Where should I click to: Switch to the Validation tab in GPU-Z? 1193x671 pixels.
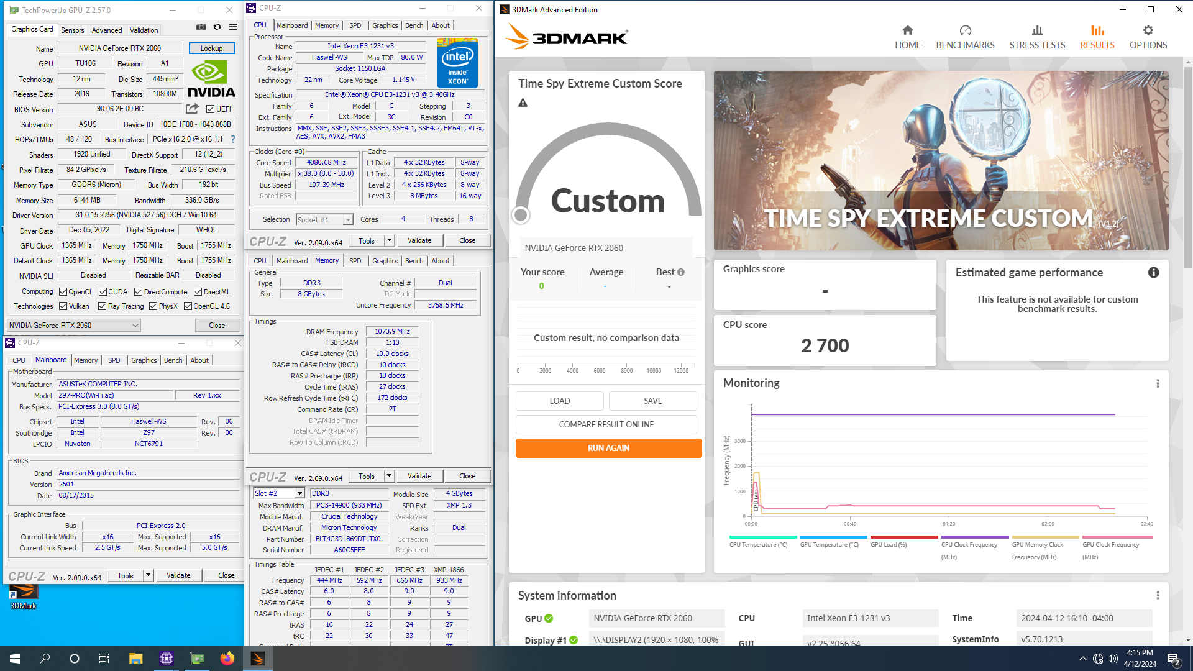tap(144, 30)
